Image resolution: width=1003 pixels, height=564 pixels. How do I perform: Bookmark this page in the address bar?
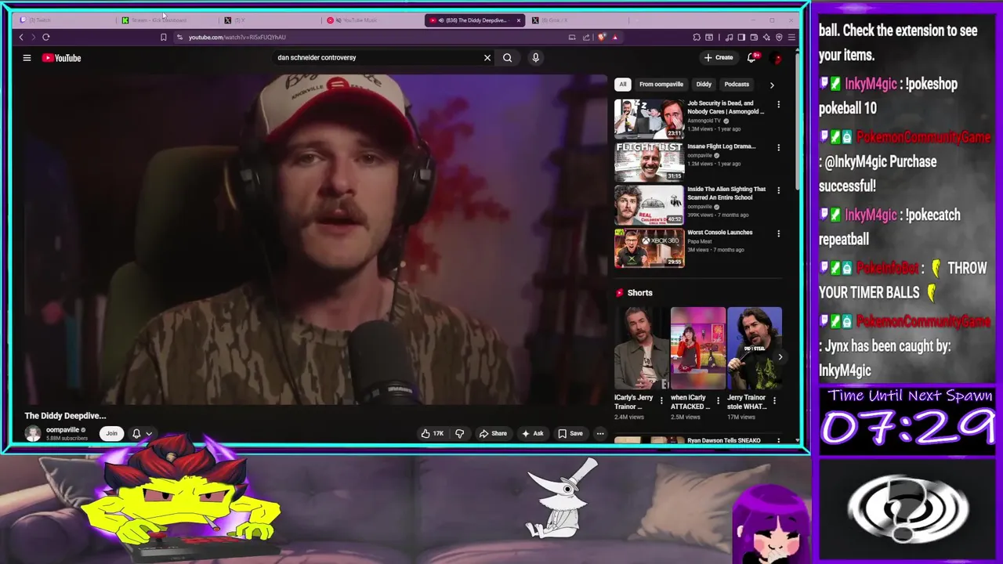pos(163,37)
